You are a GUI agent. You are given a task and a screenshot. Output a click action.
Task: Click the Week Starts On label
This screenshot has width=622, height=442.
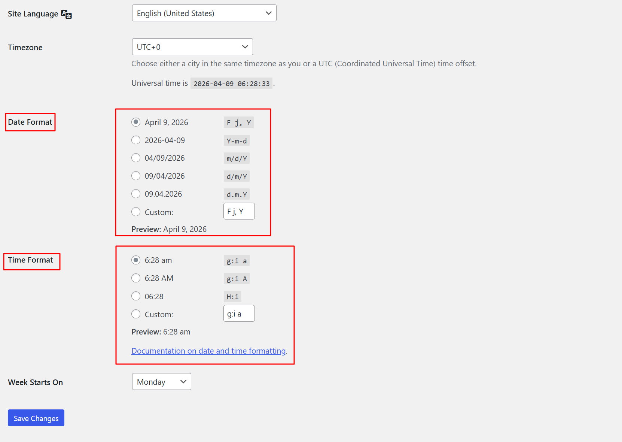pos(35,382)
